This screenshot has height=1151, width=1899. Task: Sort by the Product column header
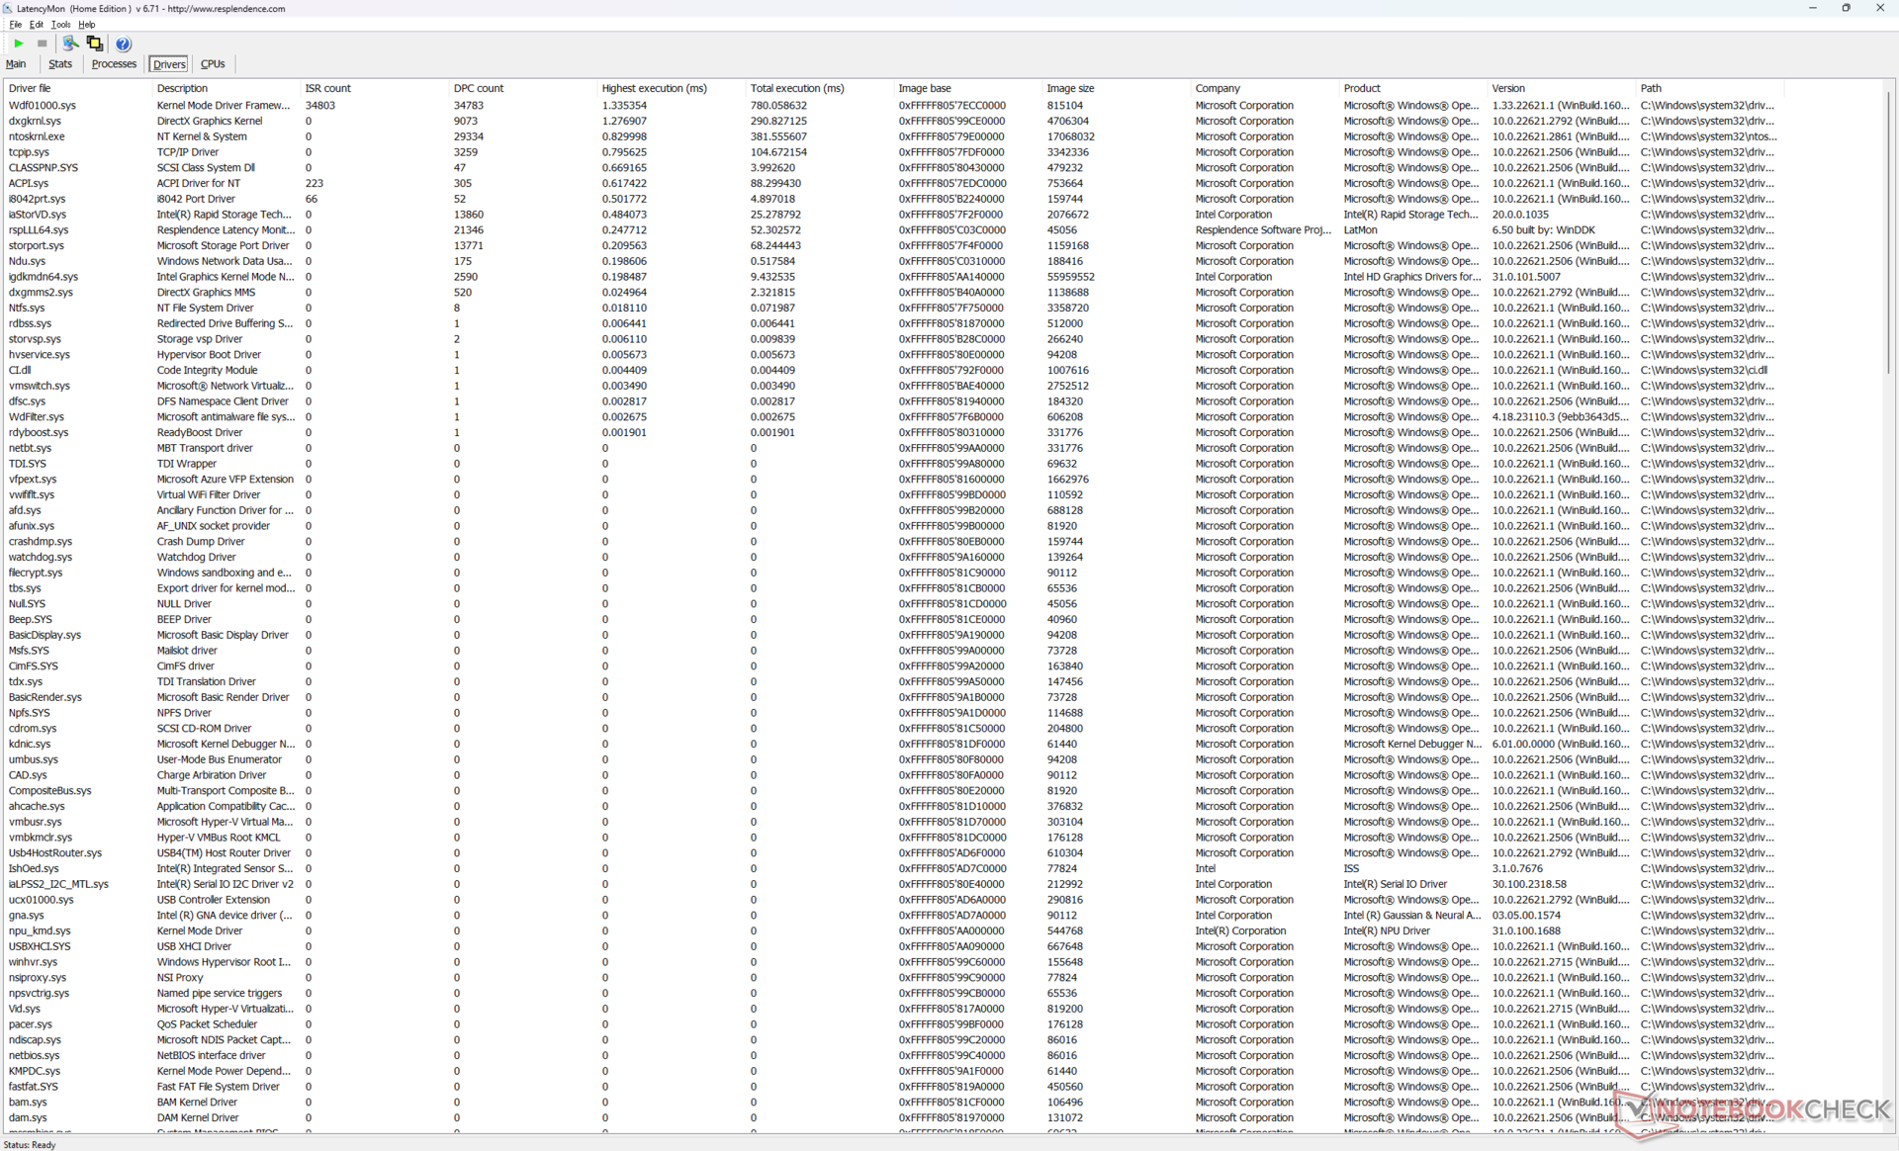1412,88
